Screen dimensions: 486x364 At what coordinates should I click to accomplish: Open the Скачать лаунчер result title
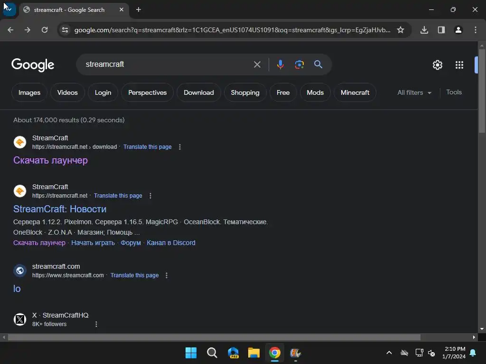[50, 160]
